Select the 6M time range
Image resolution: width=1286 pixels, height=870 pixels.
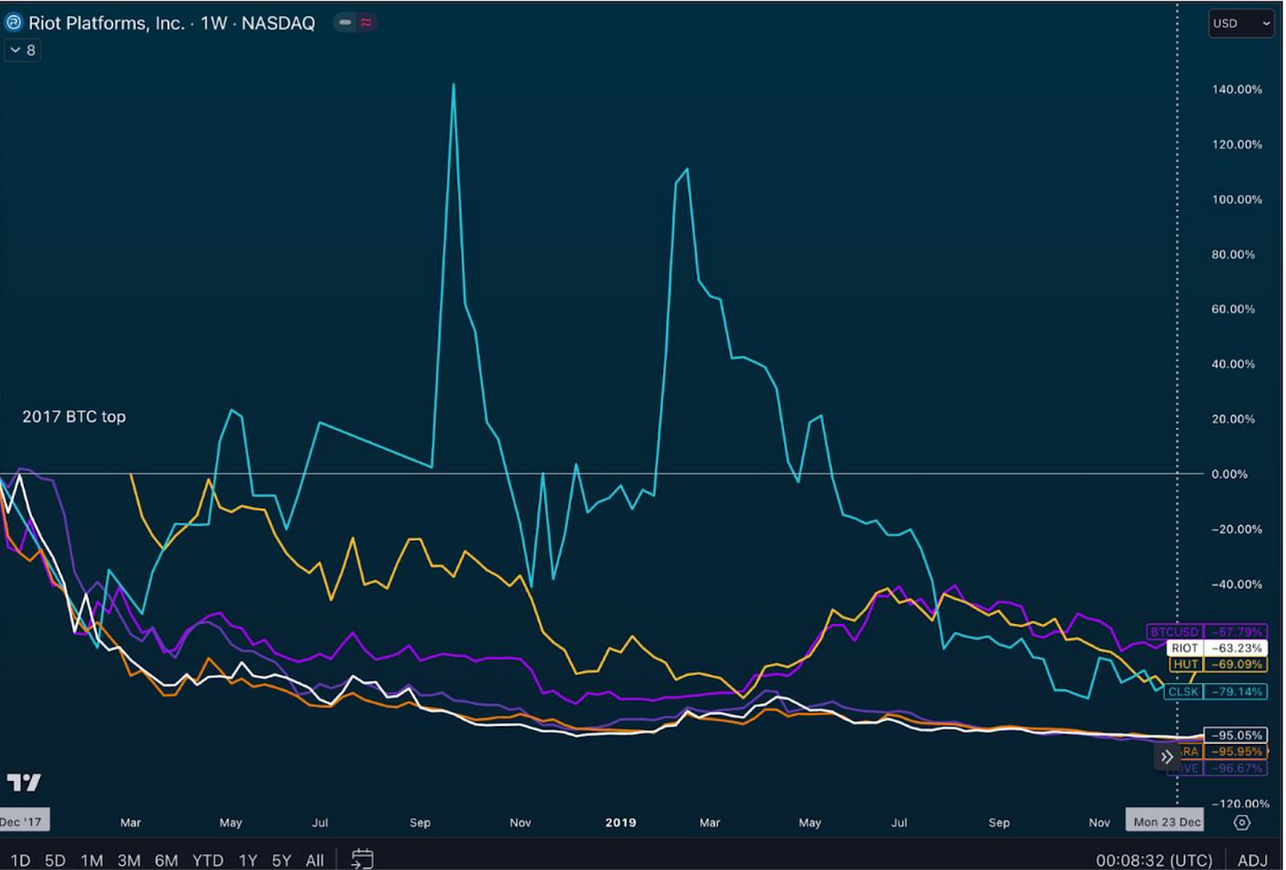(166, 860)
